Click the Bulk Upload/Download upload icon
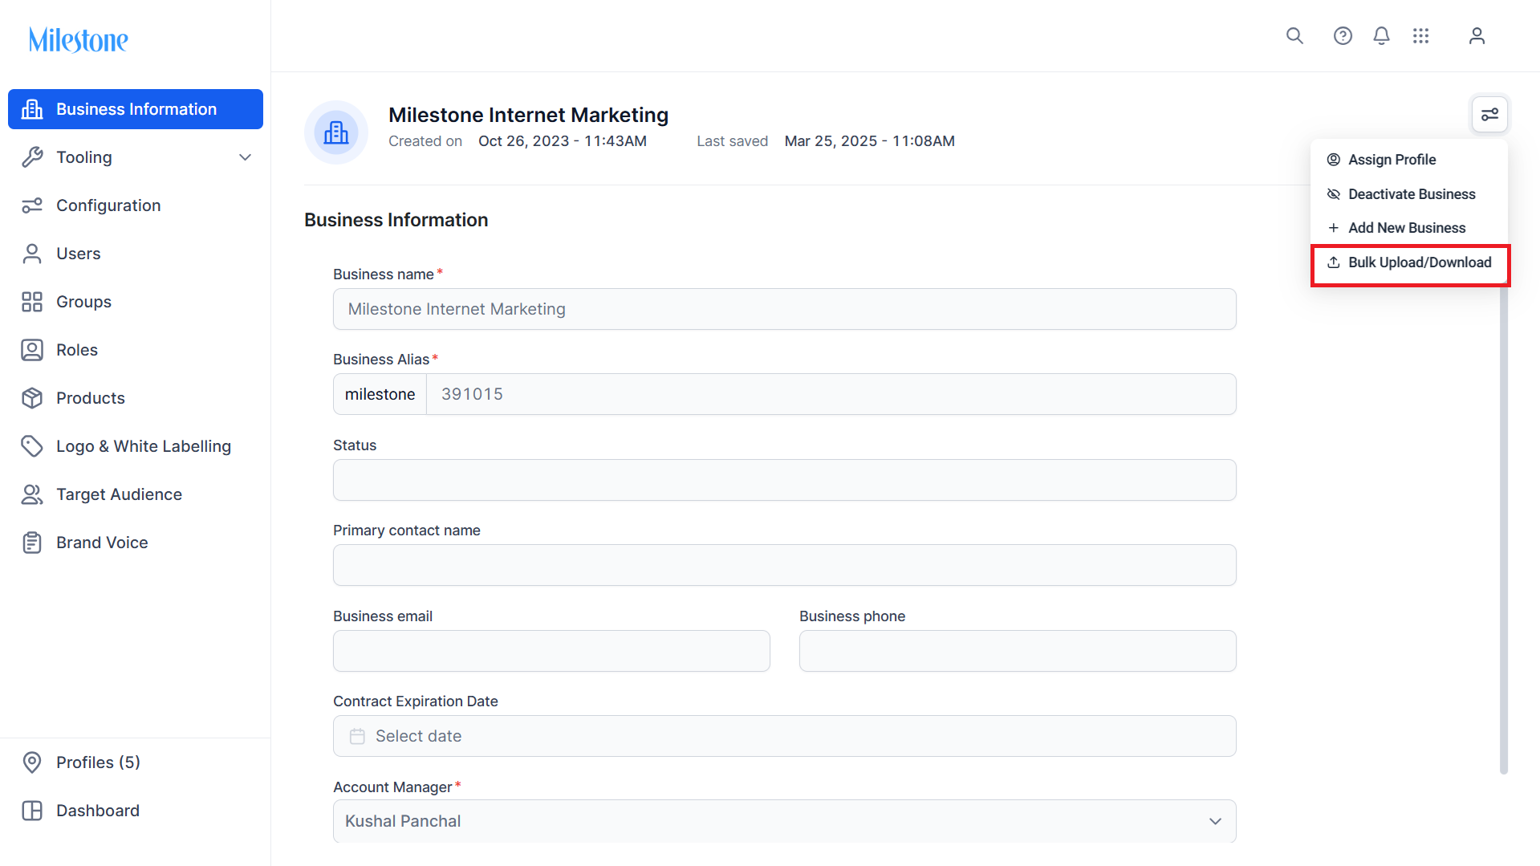 pyautogui.click(x=1334, y=262)
